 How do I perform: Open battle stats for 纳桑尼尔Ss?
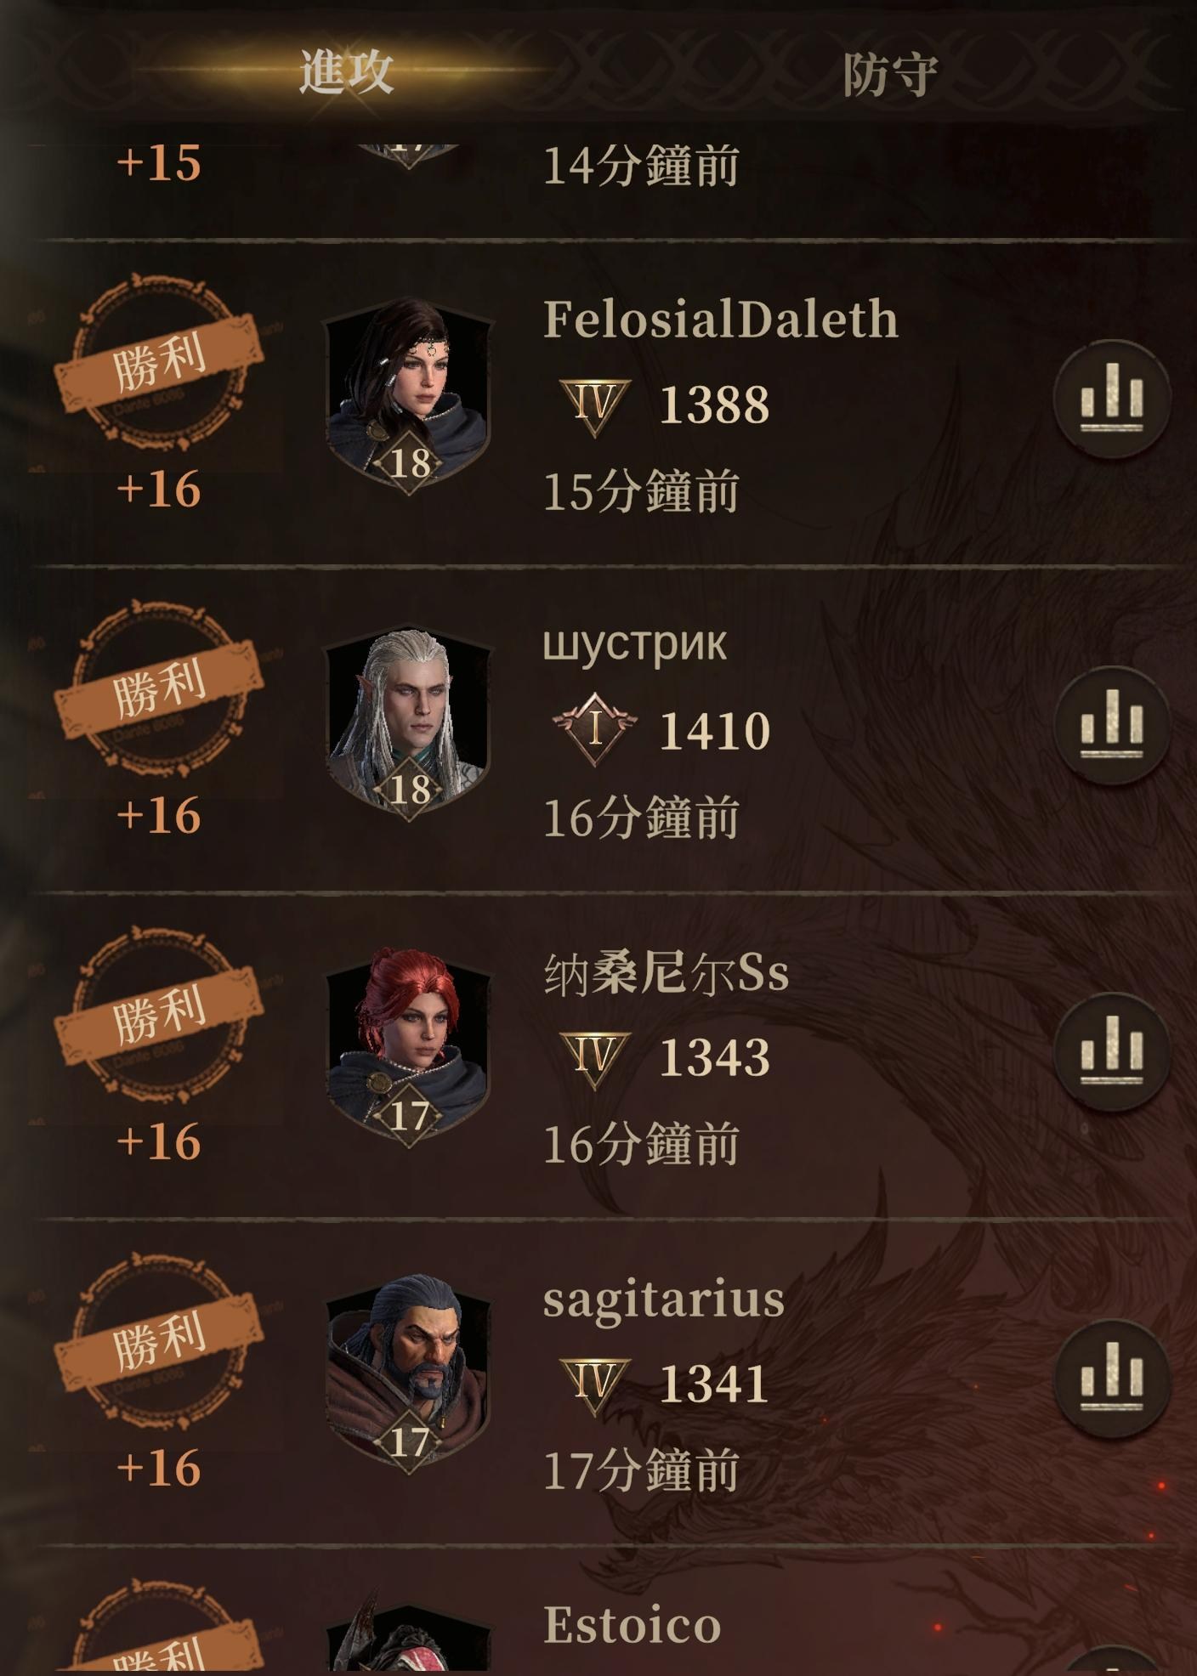[x=1112, y=1051]
